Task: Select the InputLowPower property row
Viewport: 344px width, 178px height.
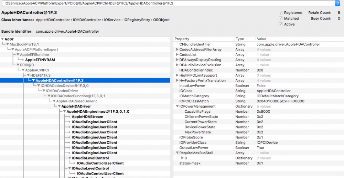Action: tap(258, 86)
